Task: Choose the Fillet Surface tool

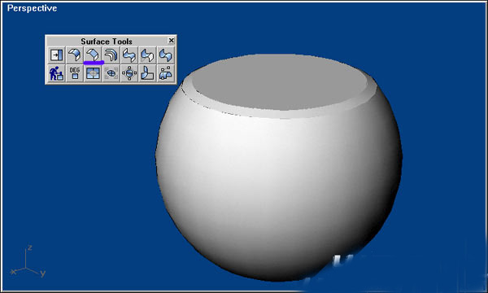Action: point(75,55)
